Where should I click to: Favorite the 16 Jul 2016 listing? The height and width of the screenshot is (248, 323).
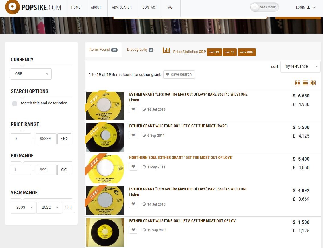[x=133, y=109]
